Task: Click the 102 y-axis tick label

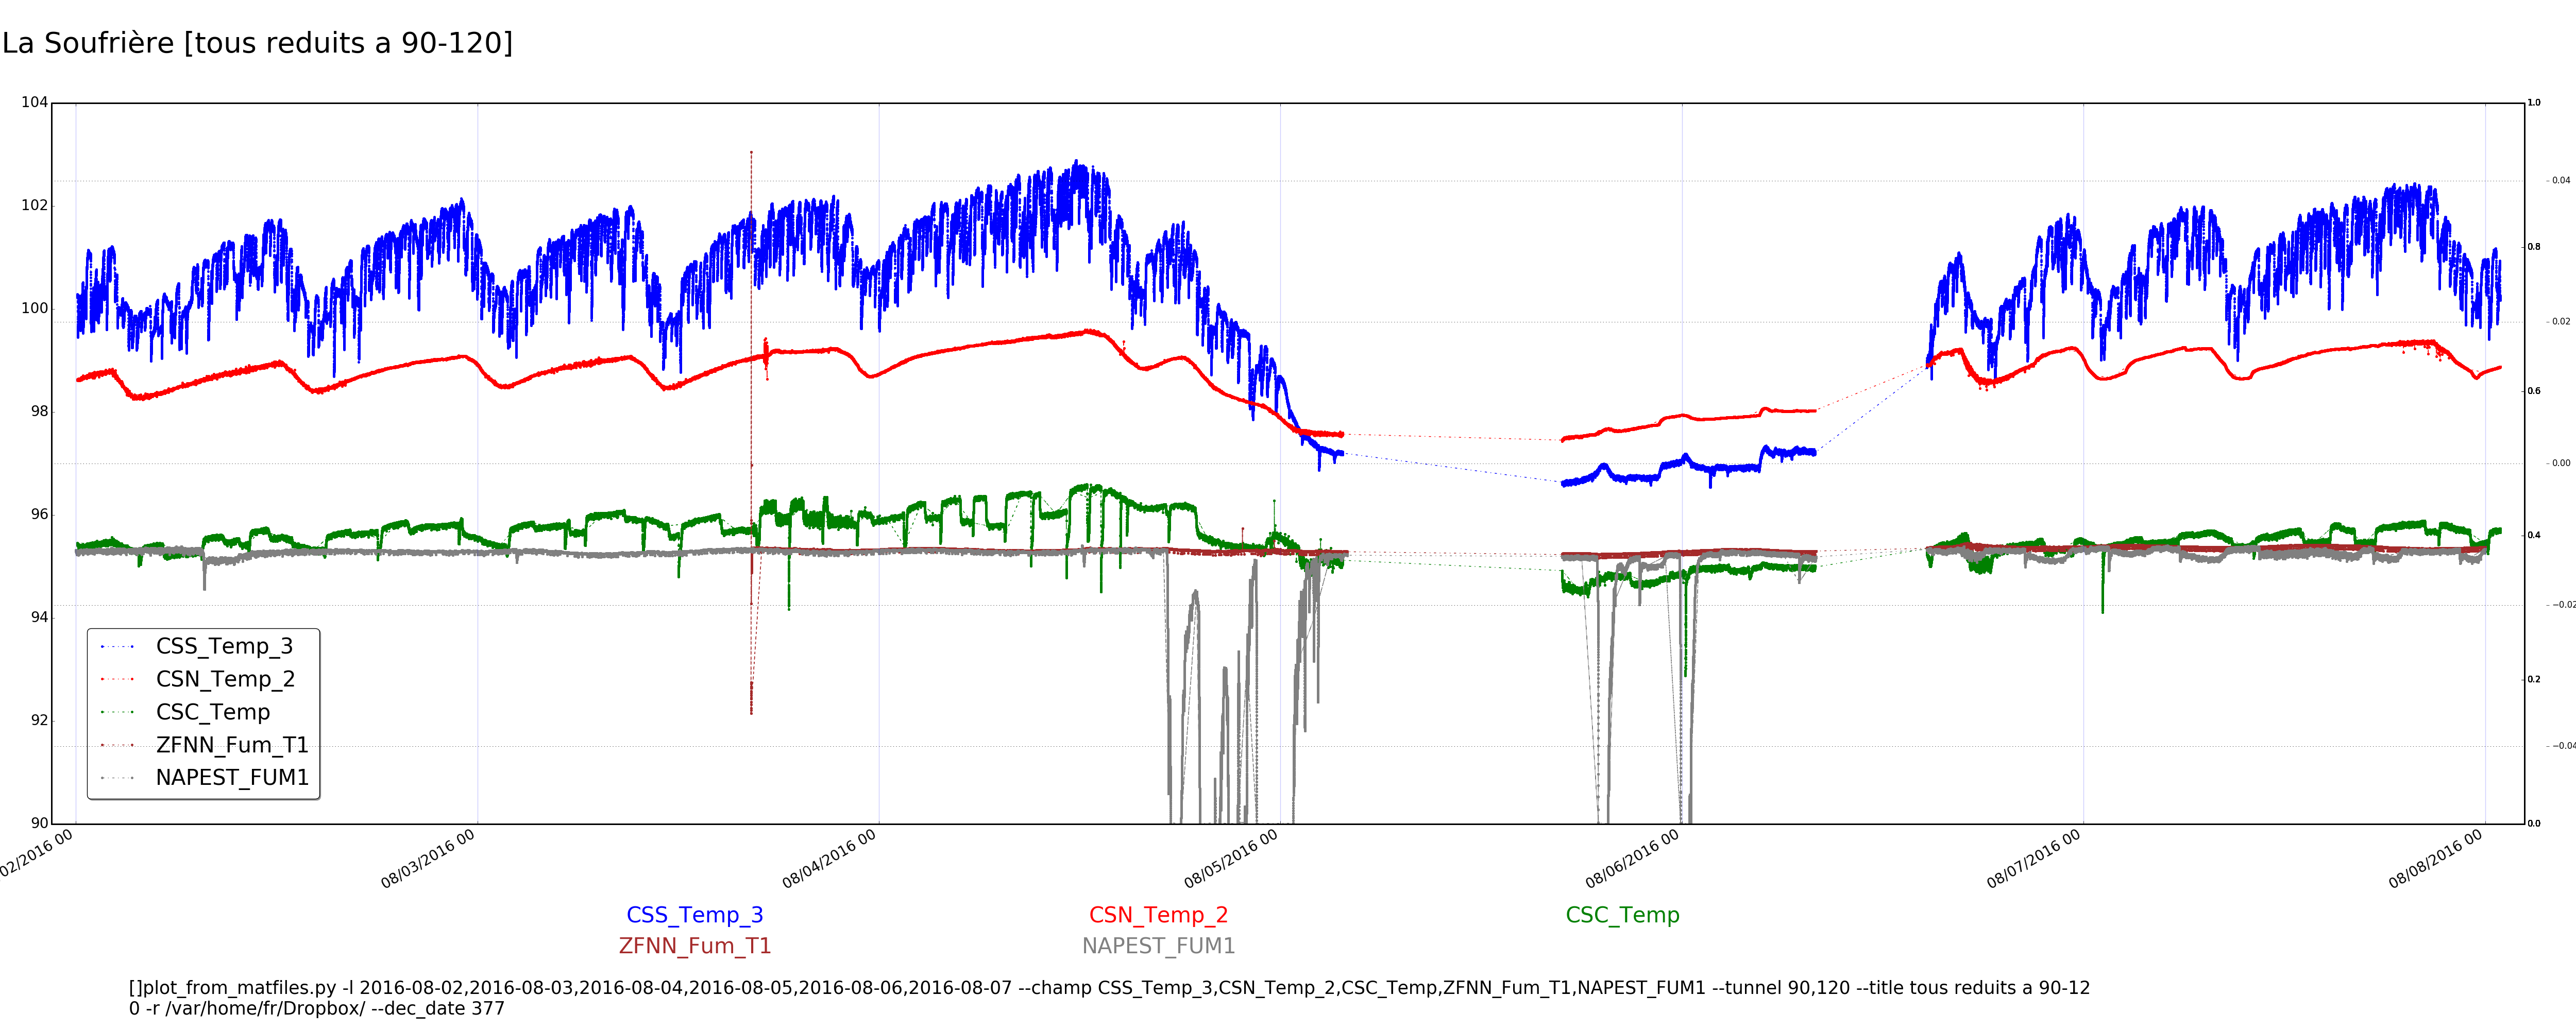Action: 34,205
